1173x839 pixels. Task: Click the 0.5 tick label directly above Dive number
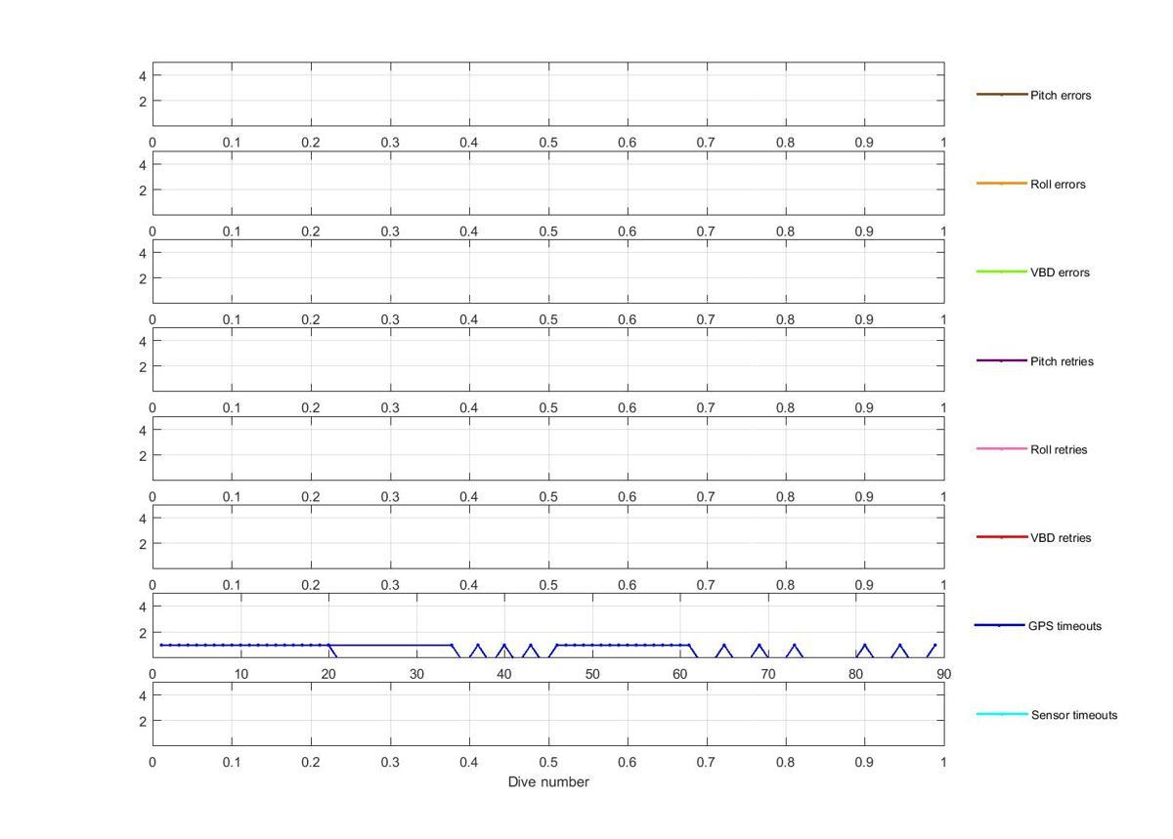(548, 762)
